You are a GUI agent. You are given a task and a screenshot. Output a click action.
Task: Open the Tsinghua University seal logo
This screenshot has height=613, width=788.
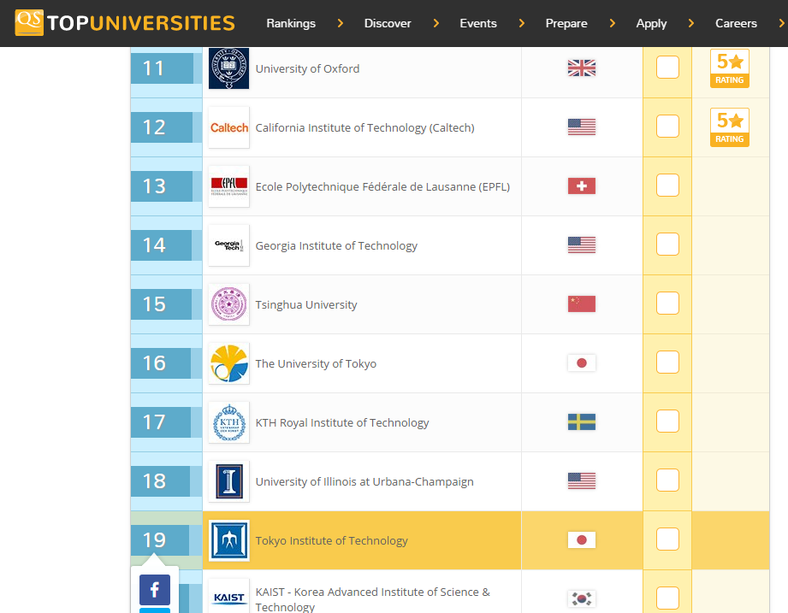(x=228, y=304)
